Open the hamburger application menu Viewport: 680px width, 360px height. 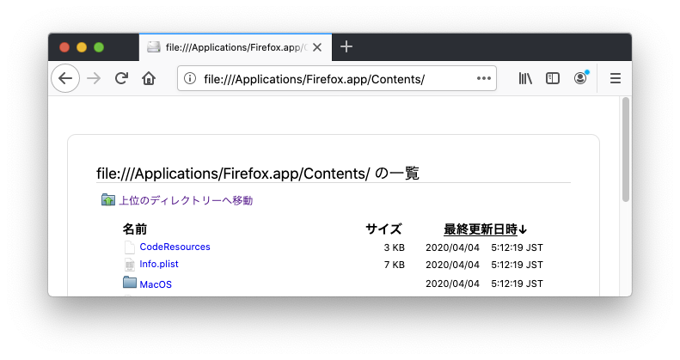click(x=615, y=78)
